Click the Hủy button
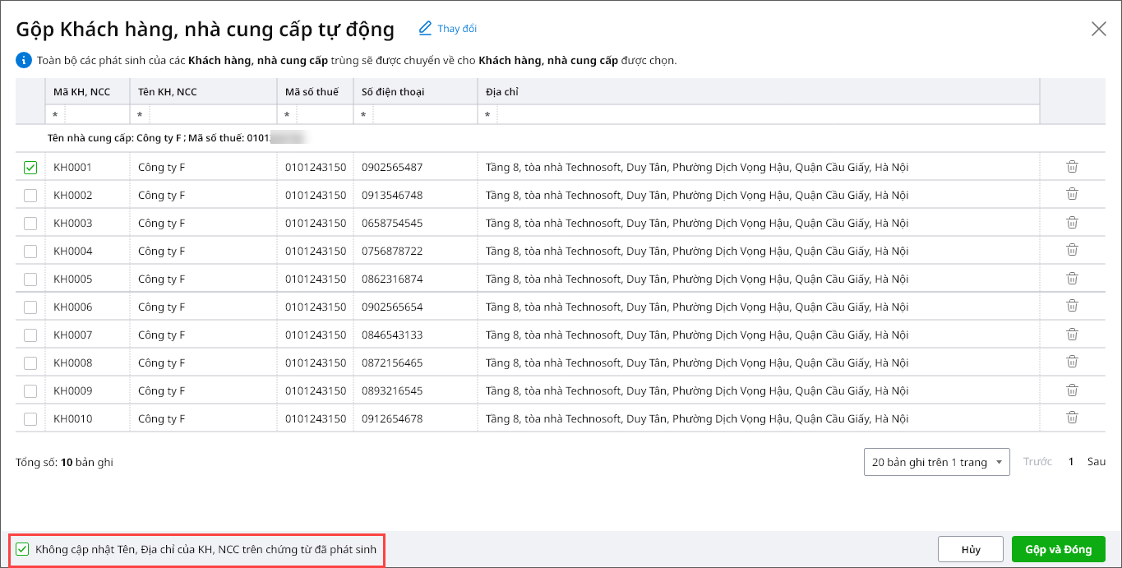 [x=970, y=549]
